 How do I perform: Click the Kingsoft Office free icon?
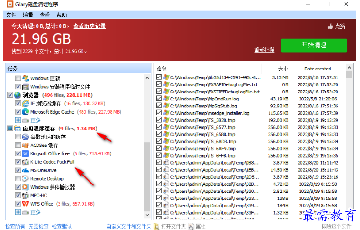pos(25,153)
